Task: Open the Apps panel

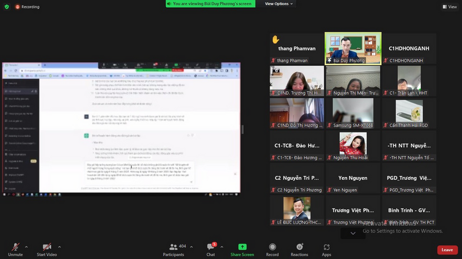Action: pyautogui.click(x=326, y=247)
